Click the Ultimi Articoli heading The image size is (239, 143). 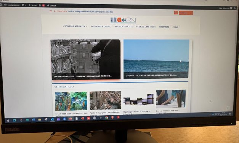64,87
